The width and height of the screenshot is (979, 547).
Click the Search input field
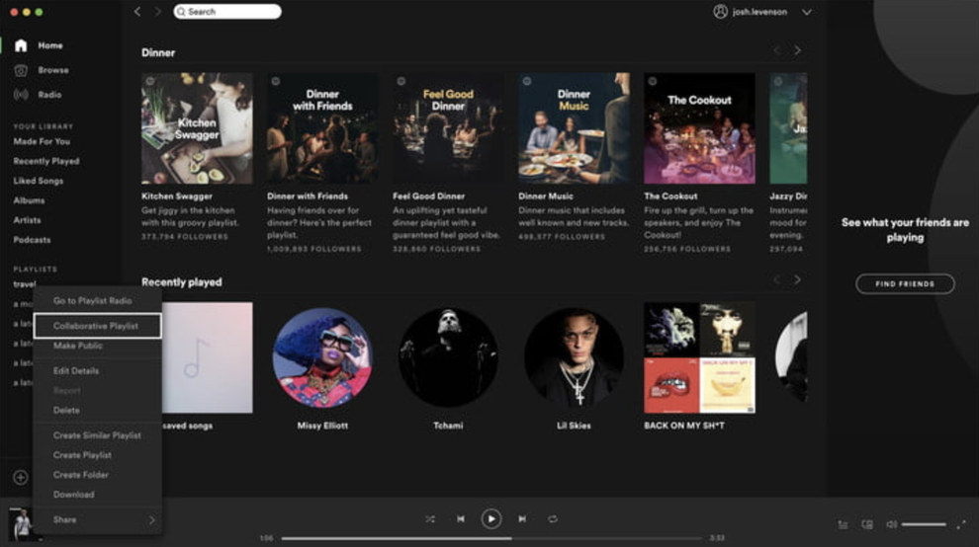click(227, 12)
